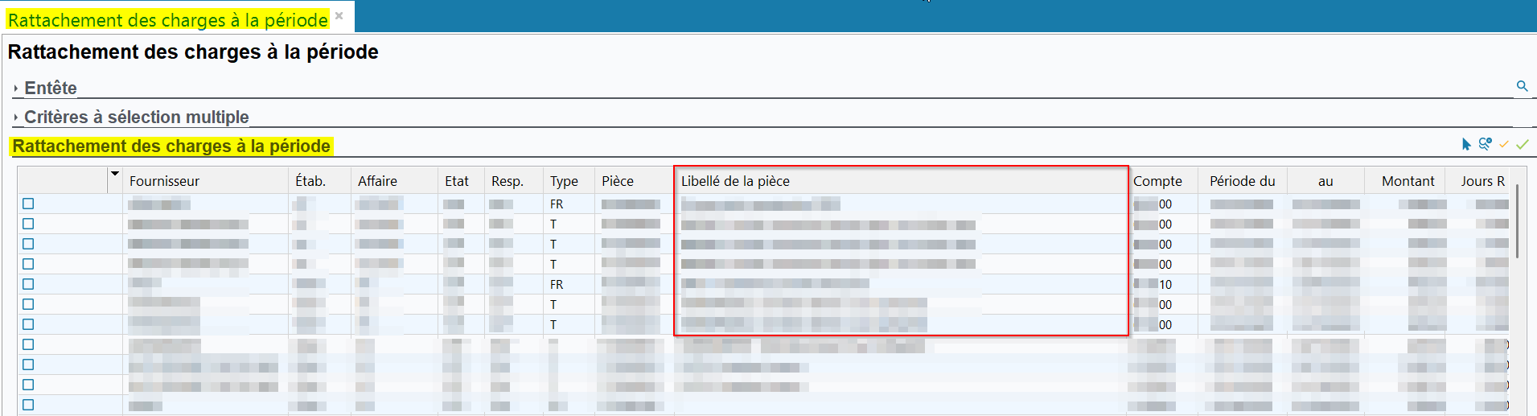The image size is (1537, 416).
Task: Click the Montant column header
Action: coord(1408,181)
